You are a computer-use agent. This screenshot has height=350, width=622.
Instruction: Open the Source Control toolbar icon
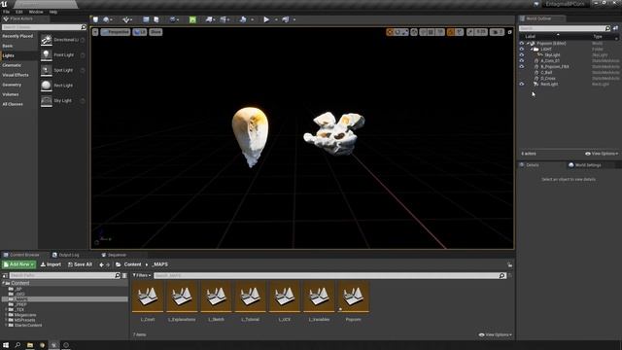pyautogui.click(x=106, y=19)
